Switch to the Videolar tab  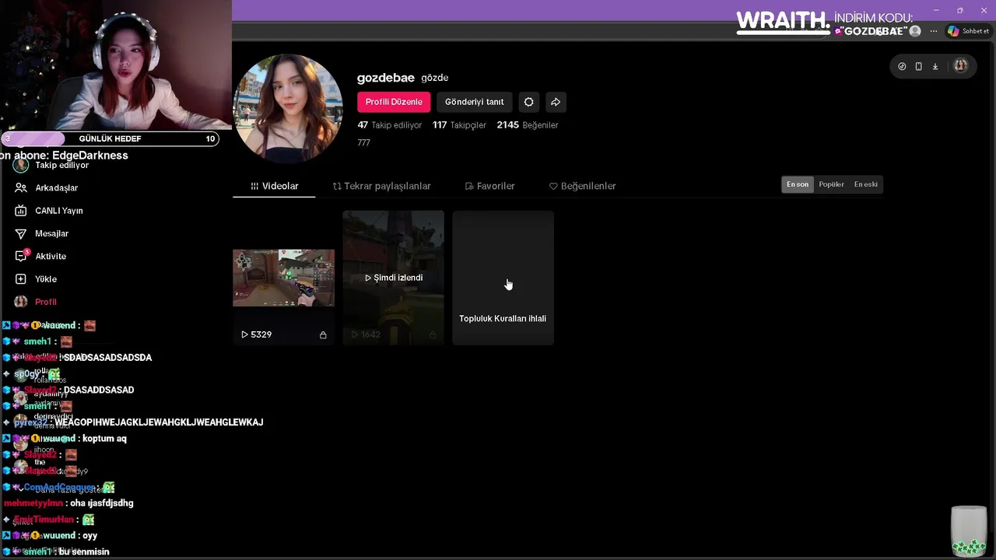click(x=274, y=186)
